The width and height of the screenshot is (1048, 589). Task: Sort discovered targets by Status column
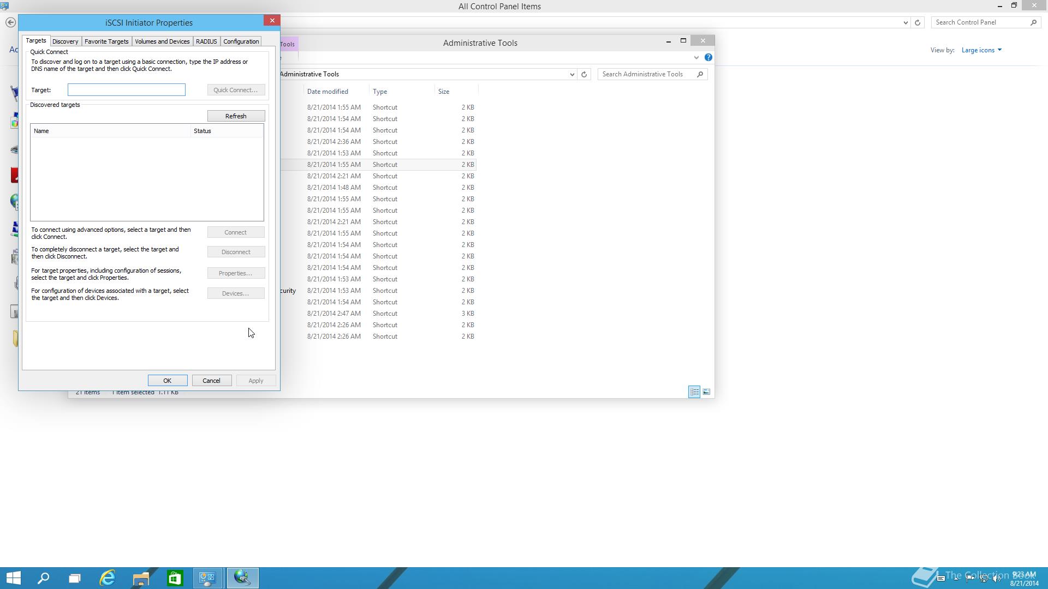tap(227, 131)
